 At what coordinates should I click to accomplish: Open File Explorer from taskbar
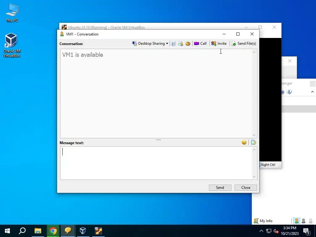point(38,231)
